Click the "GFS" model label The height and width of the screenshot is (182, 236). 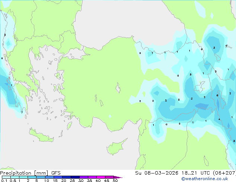point(56,173)
